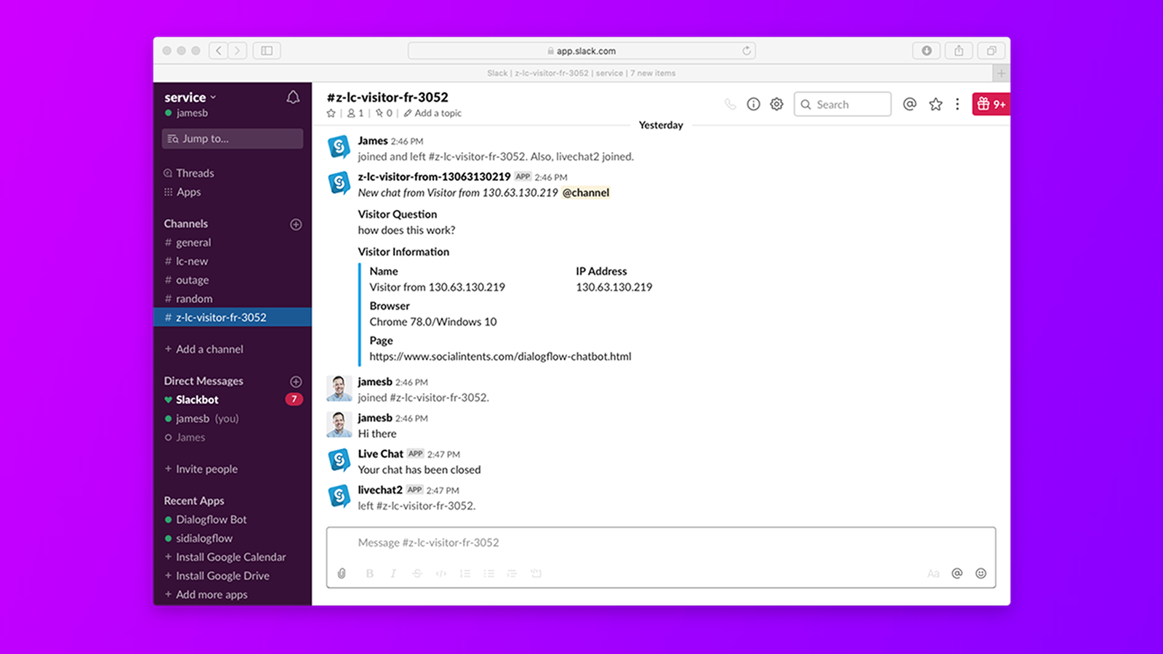This screenshot has width=1163, height=654.
Task: Show channel details info icon
Action: [x=754, y=104]
